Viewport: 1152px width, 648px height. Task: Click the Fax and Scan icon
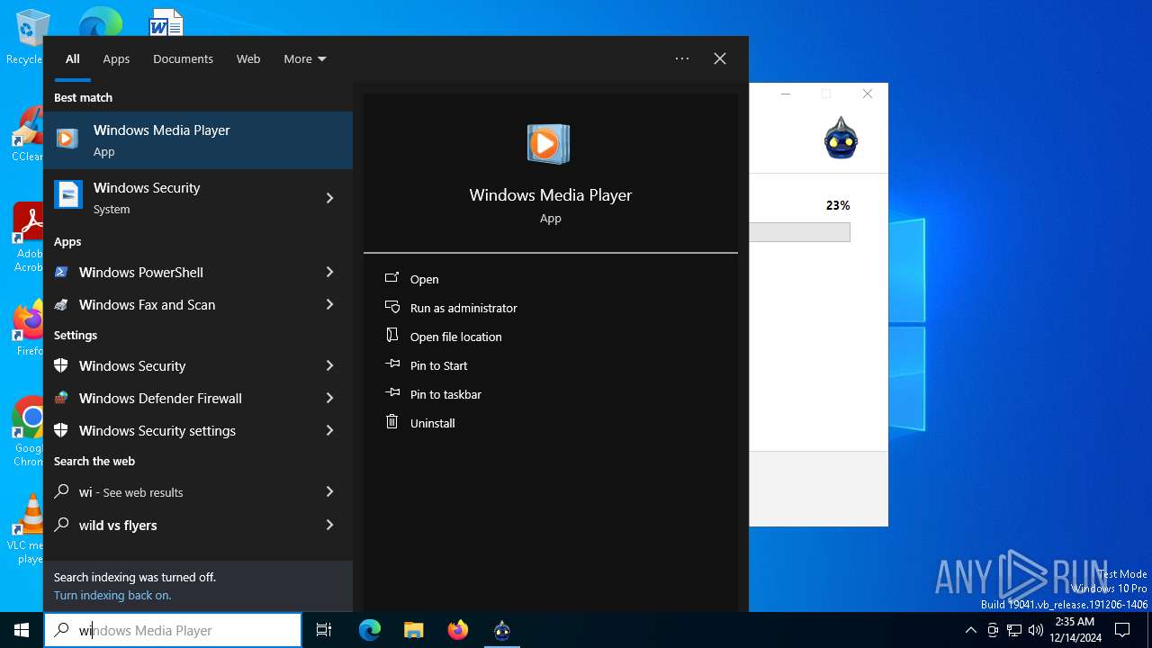(61, 305)
